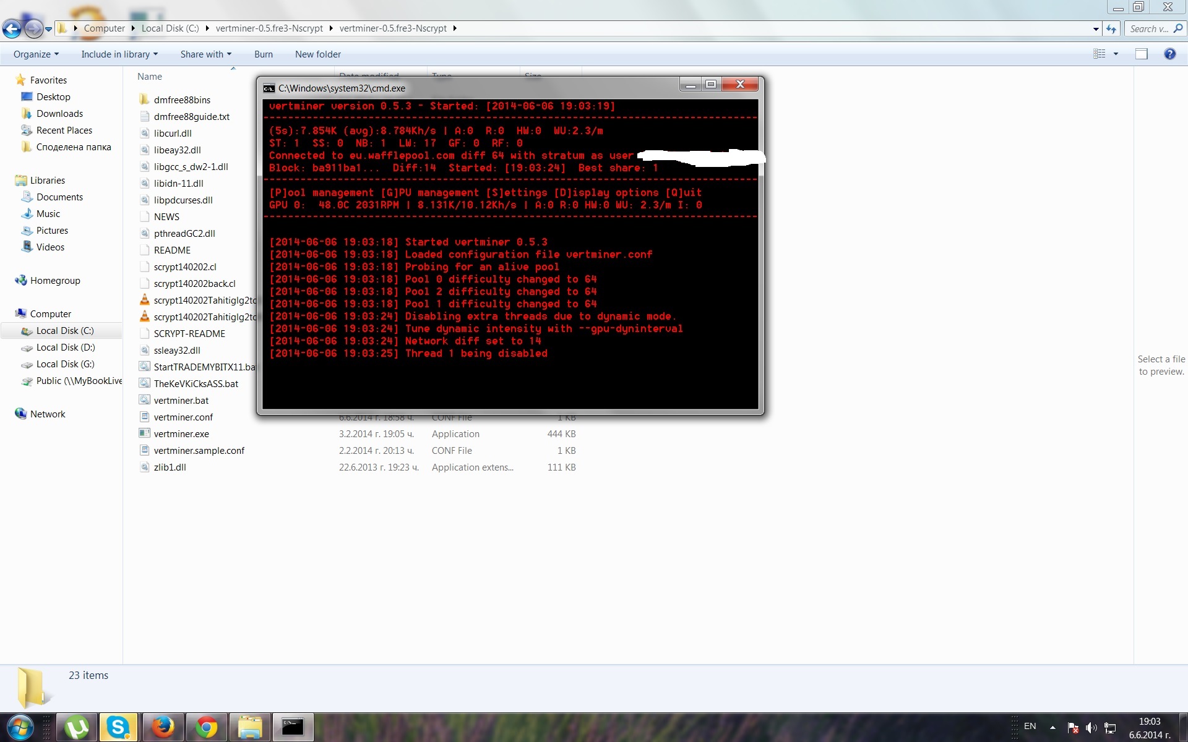Screen dimensions: 1188x742
Task: Switch to Windows Explorer taskbar icon
Action: [x=249, y=727]
